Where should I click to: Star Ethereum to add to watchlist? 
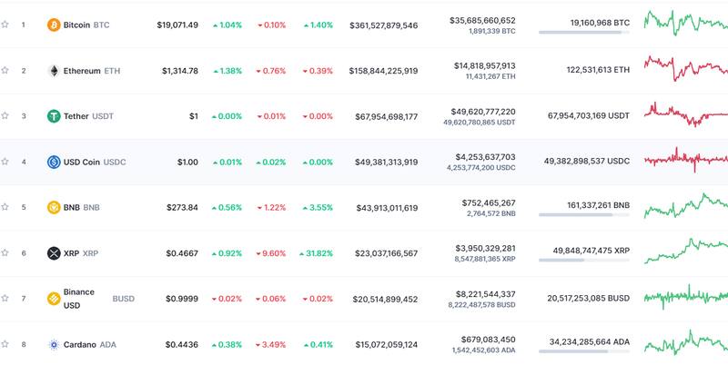pyautogui.click(x=5, y=71)
